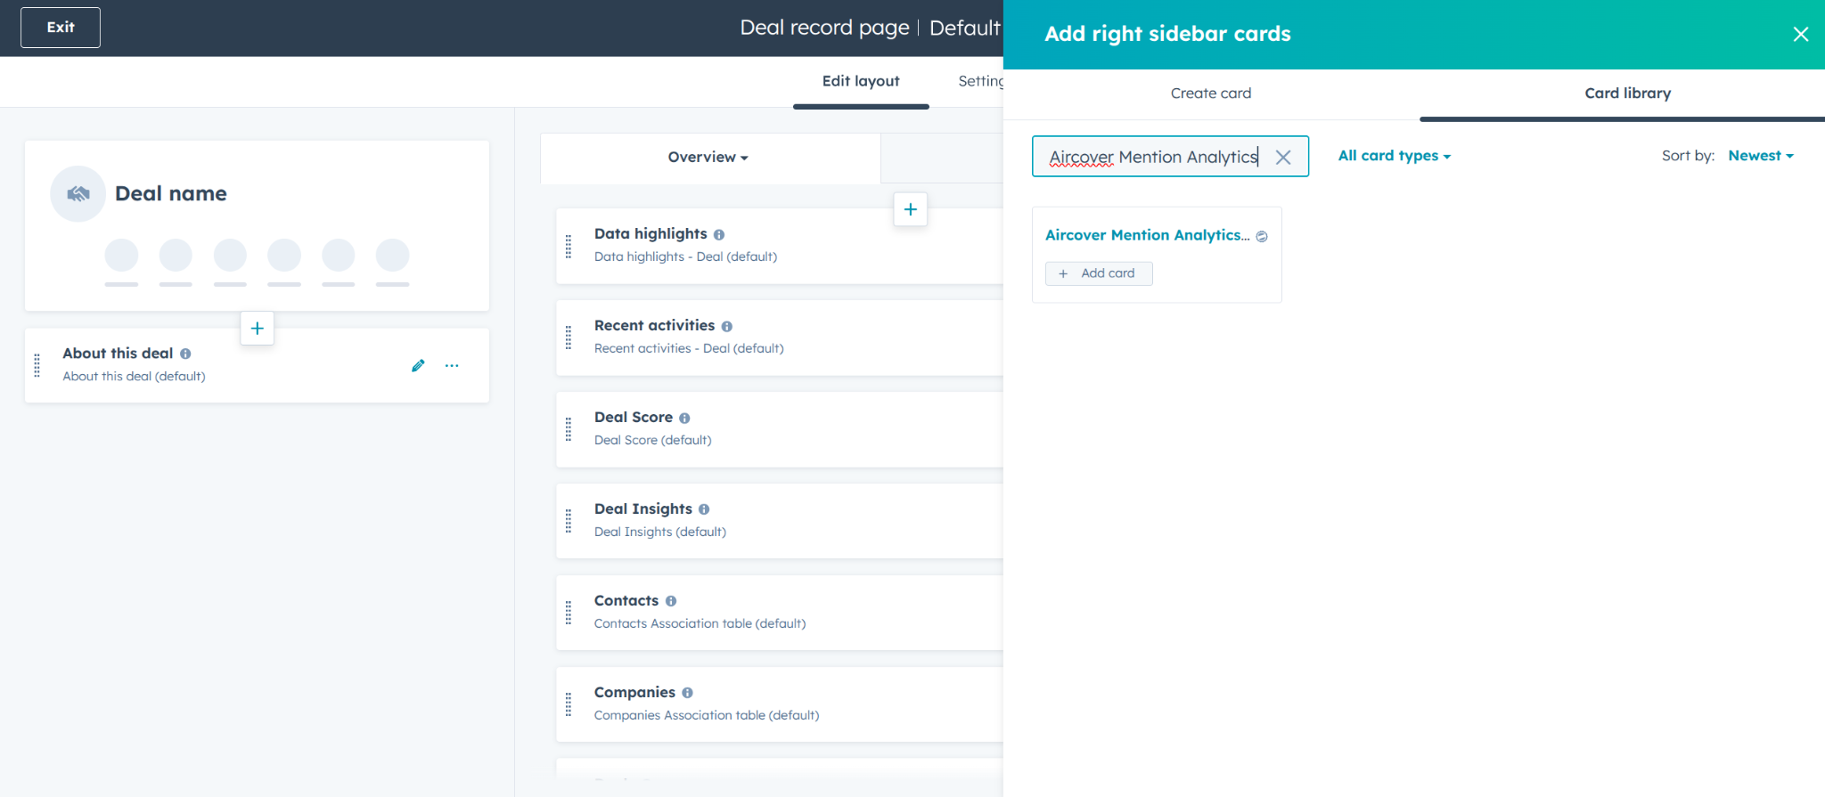Click the Data highlights - Deal (default) subtitle
1825x797 pixels.
[x=685, y=256]
